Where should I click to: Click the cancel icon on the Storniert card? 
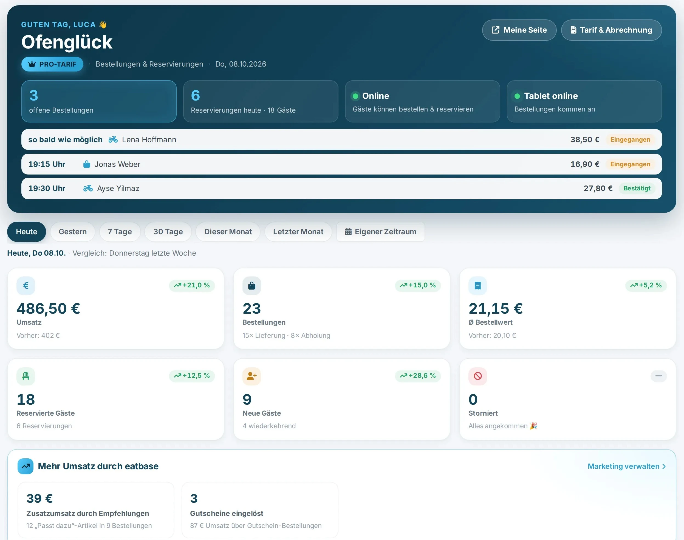coord(478,376)
